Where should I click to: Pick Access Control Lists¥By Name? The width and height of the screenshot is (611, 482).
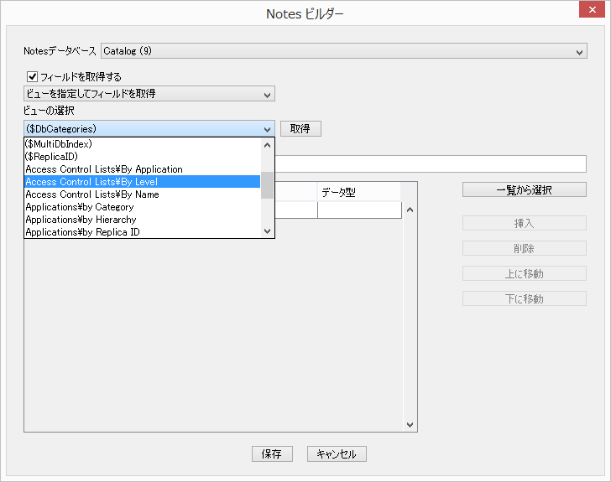(x=143, y=194)
